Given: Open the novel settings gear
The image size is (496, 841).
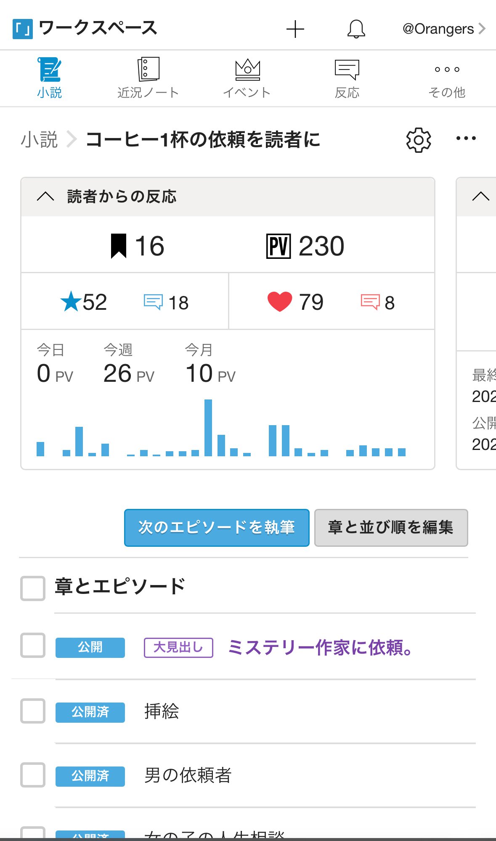Looking at the screenshot, I should pos(418,140).
